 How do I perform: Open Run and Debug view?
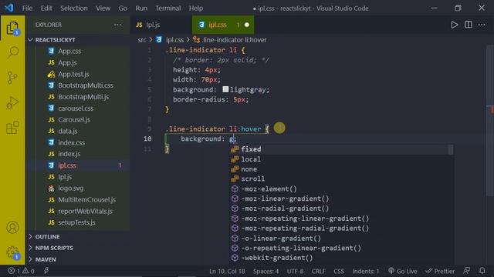pos(12,102)
